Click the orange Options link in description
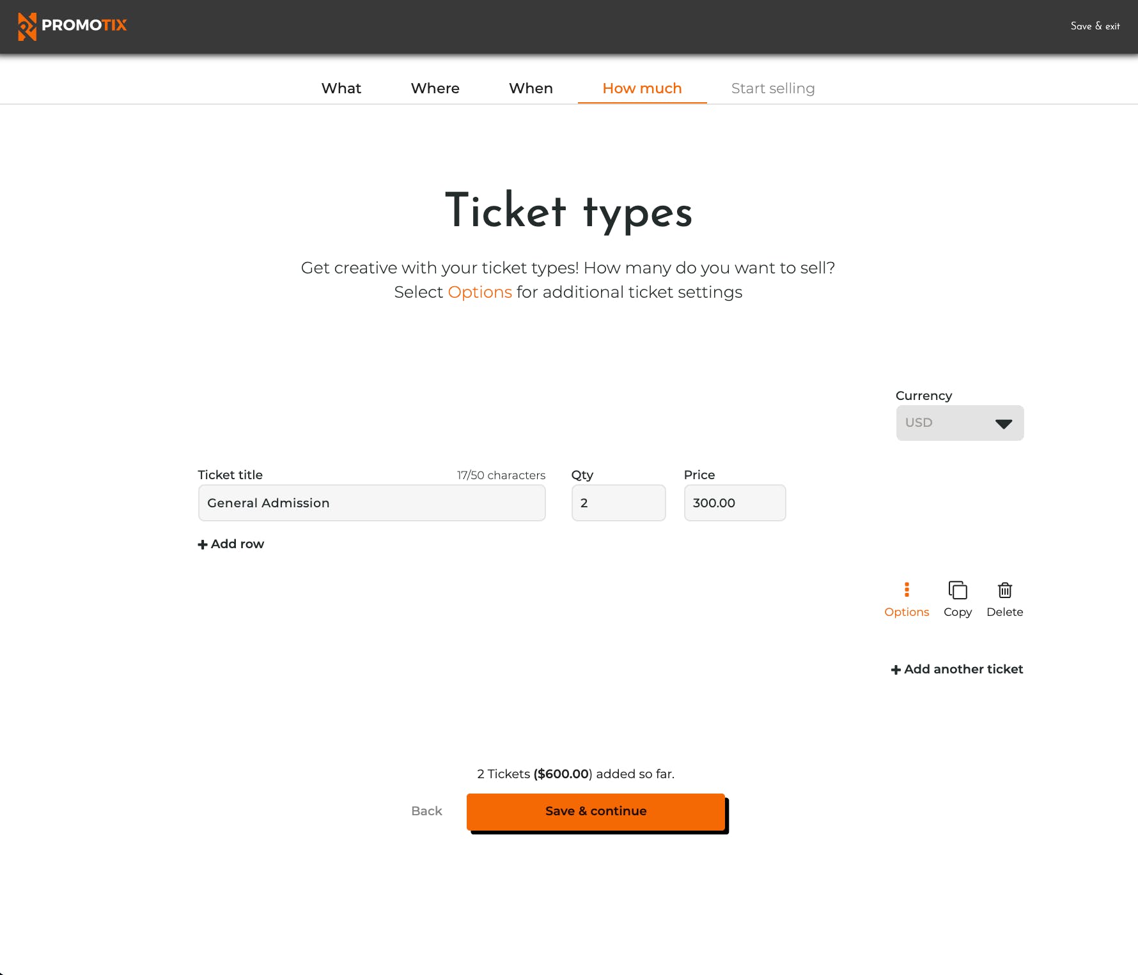The width and height of the screenshot is (1138, 975). 479,292
